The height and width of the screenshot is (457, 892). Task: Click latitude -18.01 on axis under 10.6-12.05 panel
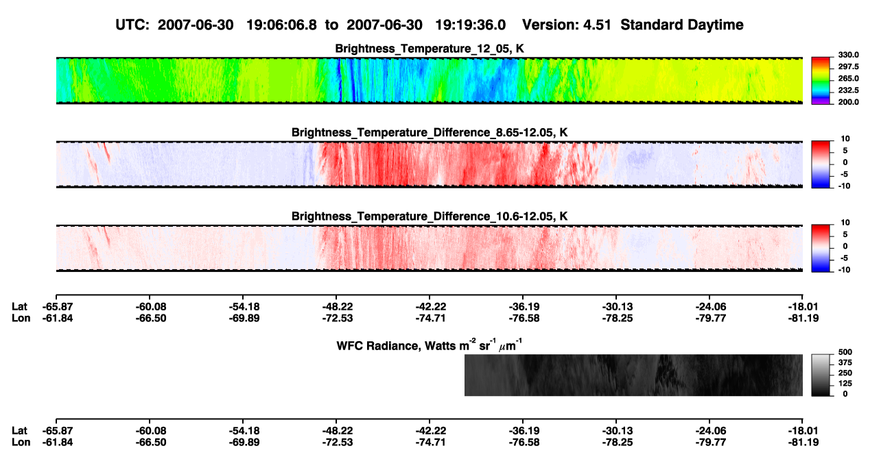click(803, 306)
